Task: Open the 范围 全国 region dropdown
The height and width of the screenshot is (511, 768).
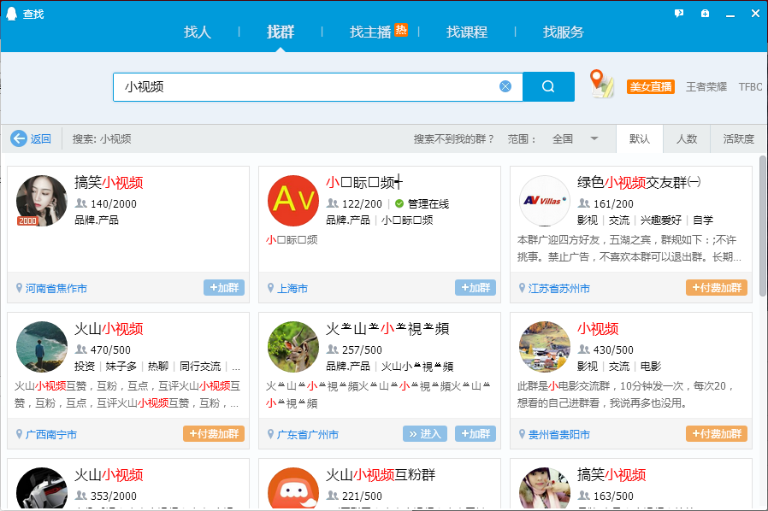Action: click(575, 139)
